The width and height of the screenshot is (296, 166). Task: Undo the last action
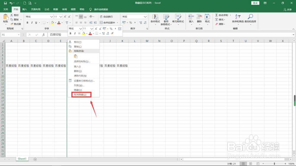[11, 3]
